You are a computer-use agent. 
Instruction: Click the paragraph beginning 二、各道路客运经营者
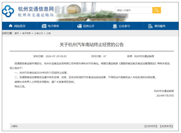(x=85, y=77)
